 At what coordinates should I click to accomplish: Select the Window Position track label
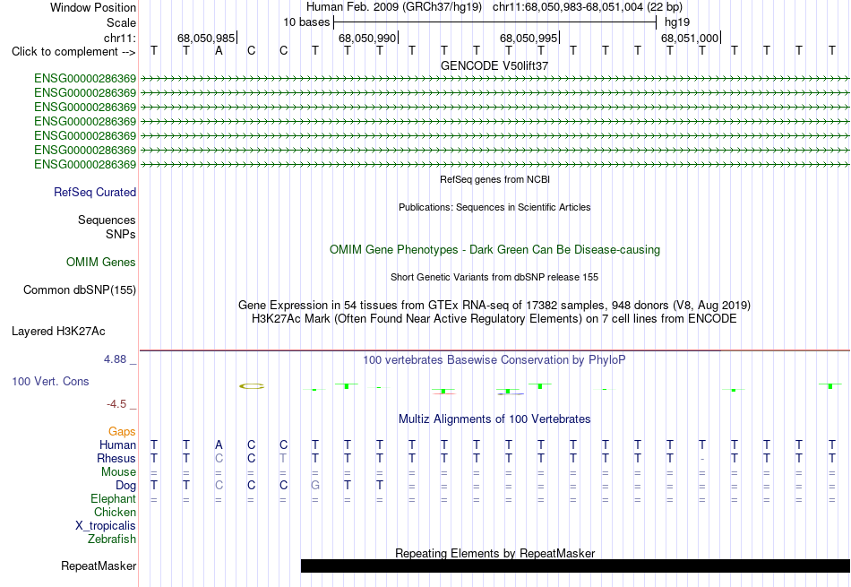[x=93, y=7]
